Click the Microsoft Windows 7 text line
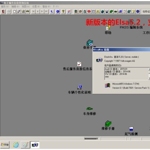Screen dimensions: 150x150 click(x=126, y=84)
